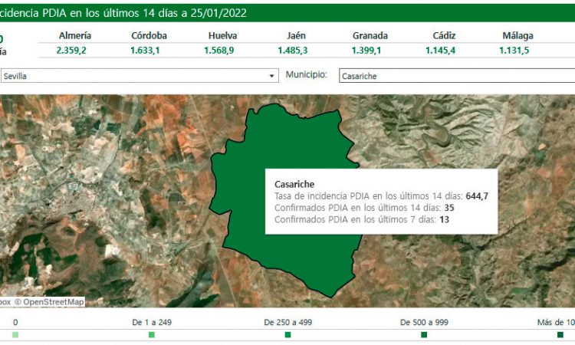Viewport: 575px width, 345px height.
Task: Select the Málaga province header
Action: 517,35
